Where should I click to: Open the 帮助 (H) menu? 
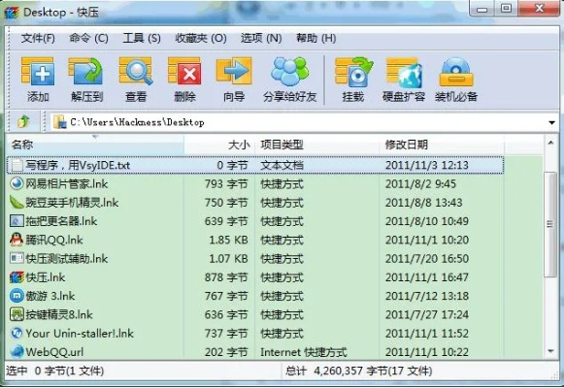[315, 38]
